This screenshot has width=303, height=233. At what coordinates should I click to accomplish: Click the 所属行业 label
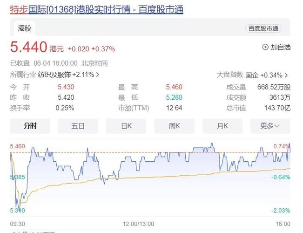click(23, 75)
